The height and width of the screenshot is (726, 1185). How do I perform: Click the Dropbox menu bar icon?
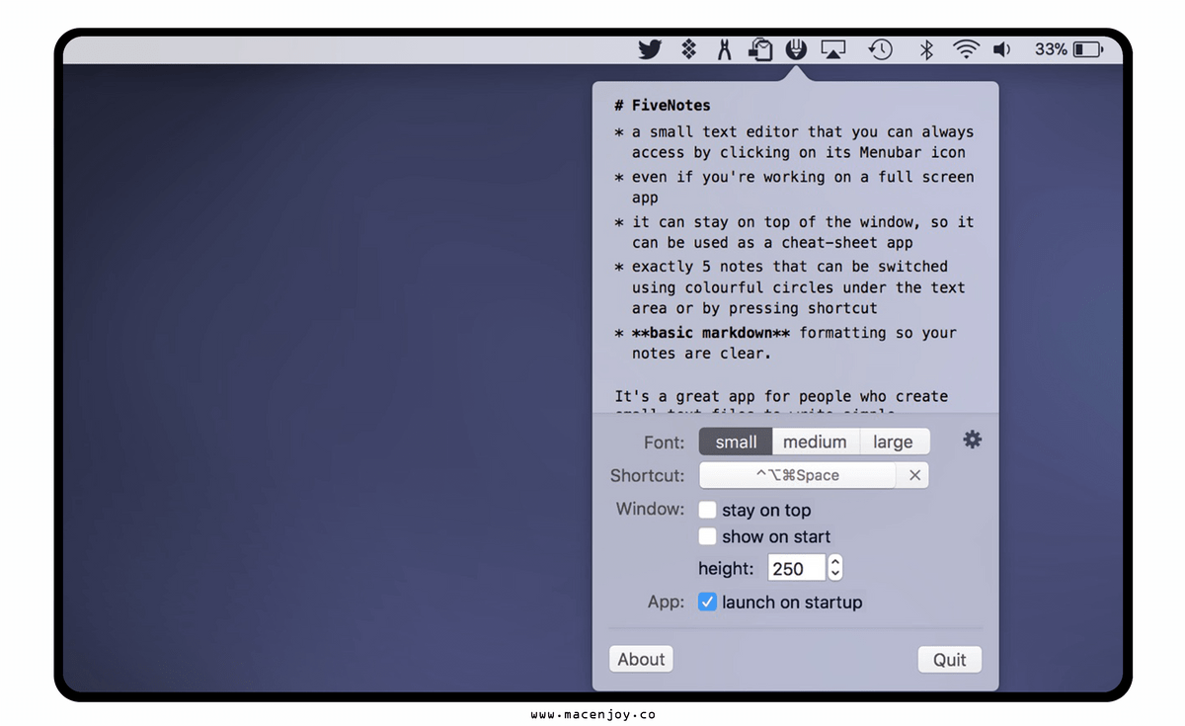tap(689, 49)
